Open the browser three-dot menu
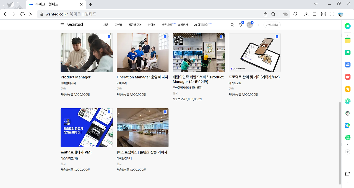The image size is (354, 188). coord(349,14)
